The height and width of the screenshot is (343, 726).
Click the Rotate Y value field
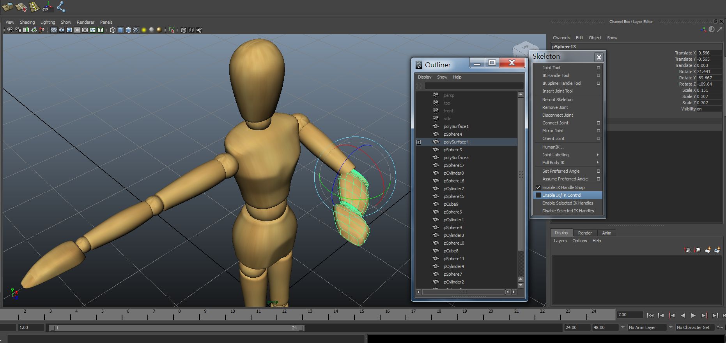pyautogui.click(x=708, y=78)
